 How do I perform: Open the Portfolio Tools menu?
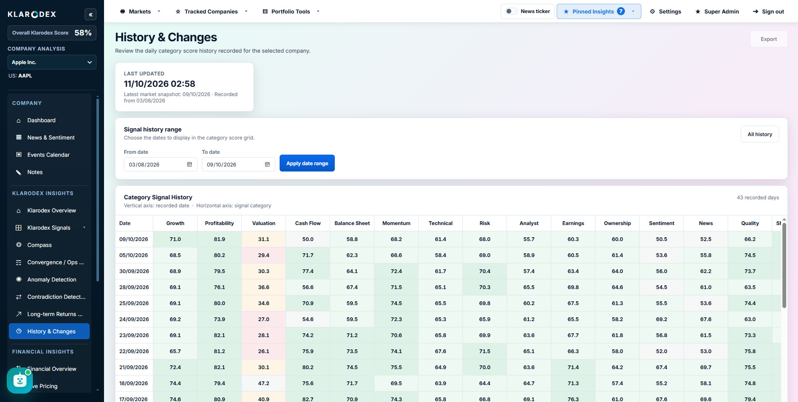tap(291, 11)
